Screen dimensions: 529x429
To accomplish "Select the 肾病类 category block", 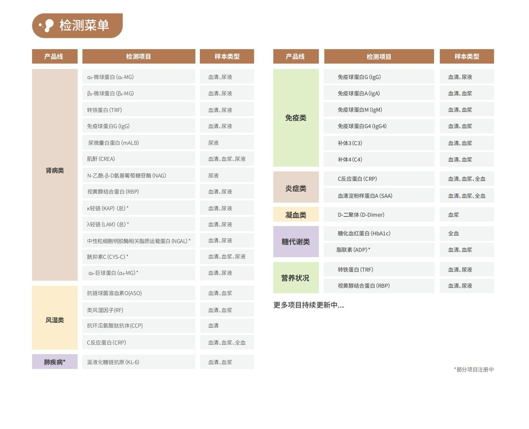I will (55, 171).
